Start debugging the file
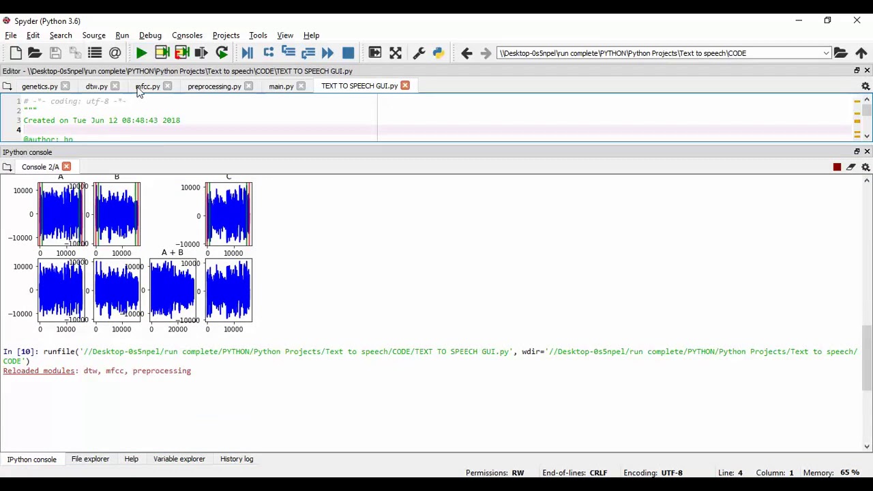The image size is (873, 491). click(x=247, y=53)
